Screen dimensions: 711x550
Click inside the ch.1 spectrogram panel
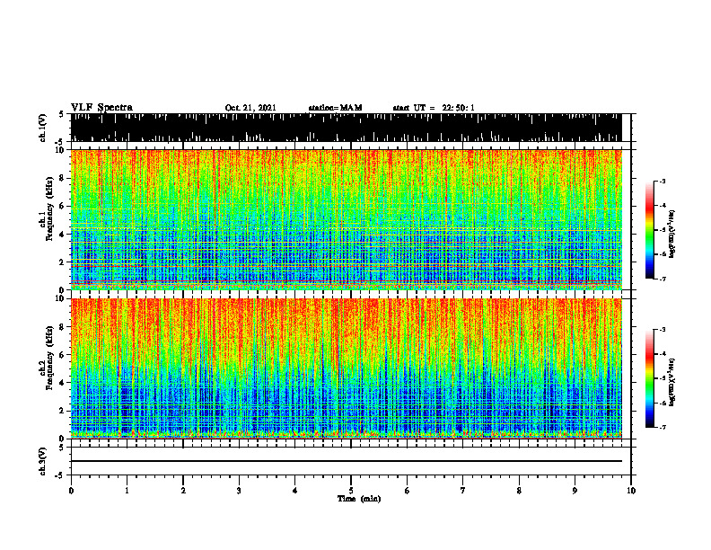click(347, 219)
